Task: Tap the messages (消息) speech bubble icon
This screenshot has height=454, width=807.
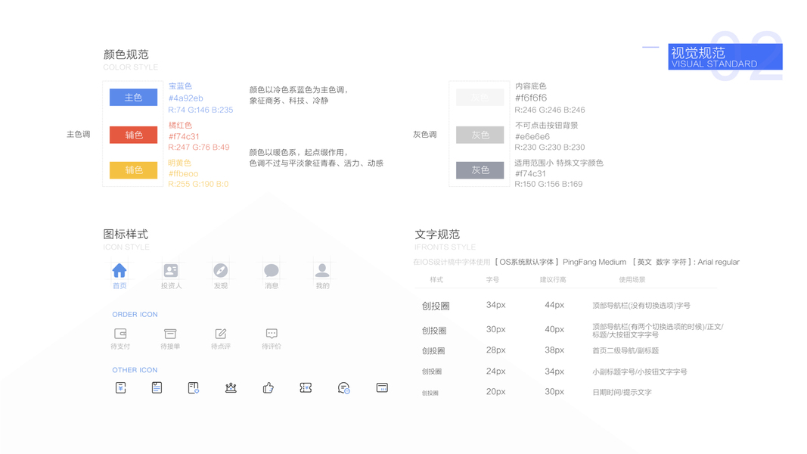Action: (x=272, y=270)
